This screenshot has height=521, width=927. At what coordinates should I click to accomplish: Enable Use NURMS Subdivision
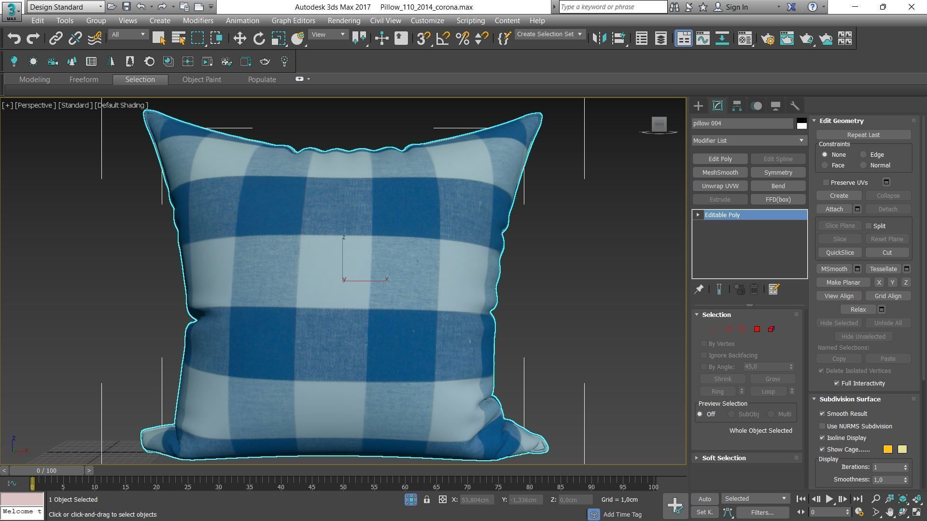point(822,426)
